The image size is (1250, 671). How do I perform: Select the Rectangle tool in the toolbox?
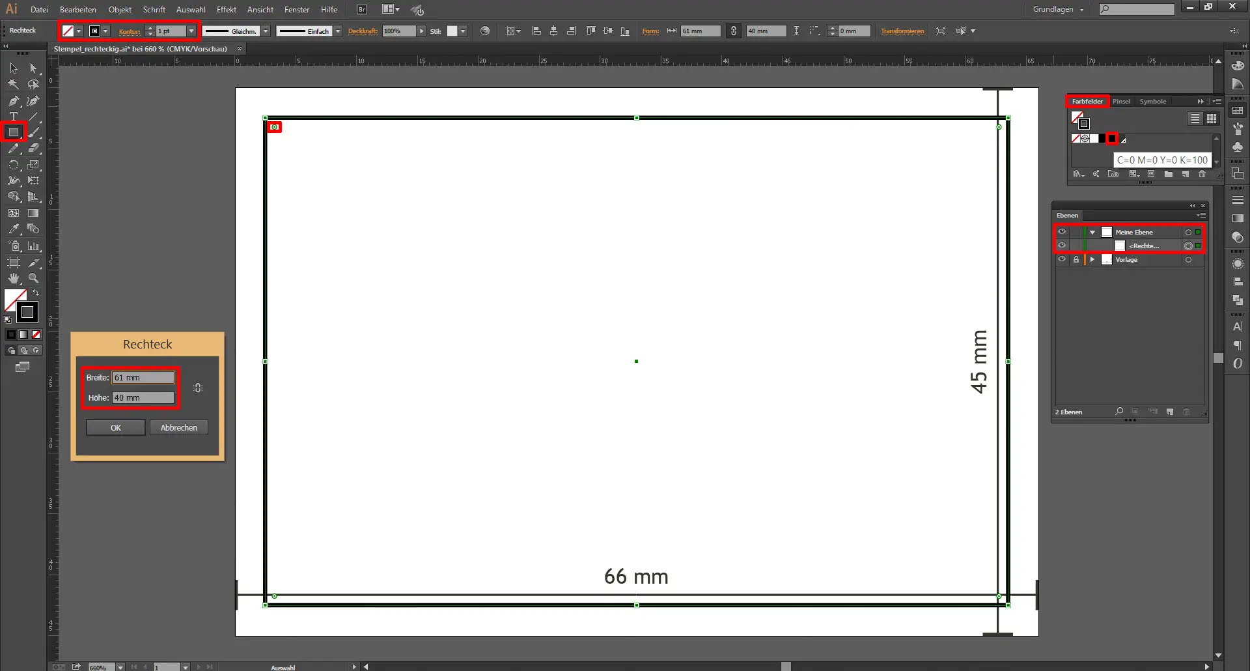click(13, 132)
